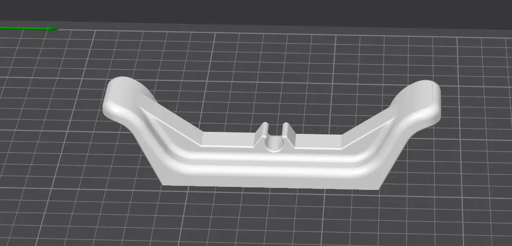
Task: Click the bottom-right corner of the model base
Action: click(378, 189)
